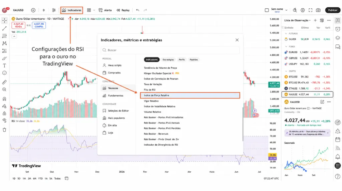Expand the layout templates dropdown arrow
The height and width of the screenshot is (191, 342).
click(x=94, y=10)
